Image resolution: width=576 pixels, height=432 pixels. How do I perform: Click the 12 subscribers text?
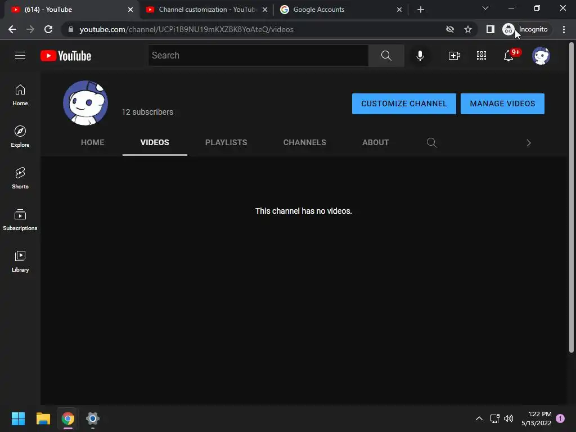coord(147,112)
